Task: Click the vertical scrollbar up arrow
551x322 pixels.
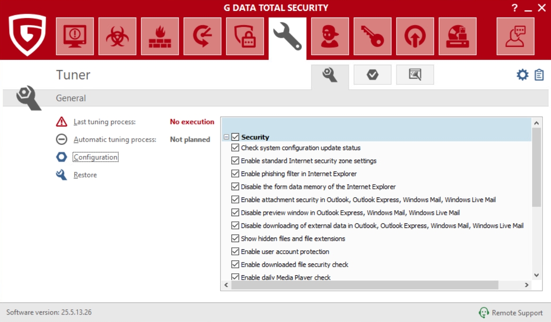Action: click(x=536, y=123)
